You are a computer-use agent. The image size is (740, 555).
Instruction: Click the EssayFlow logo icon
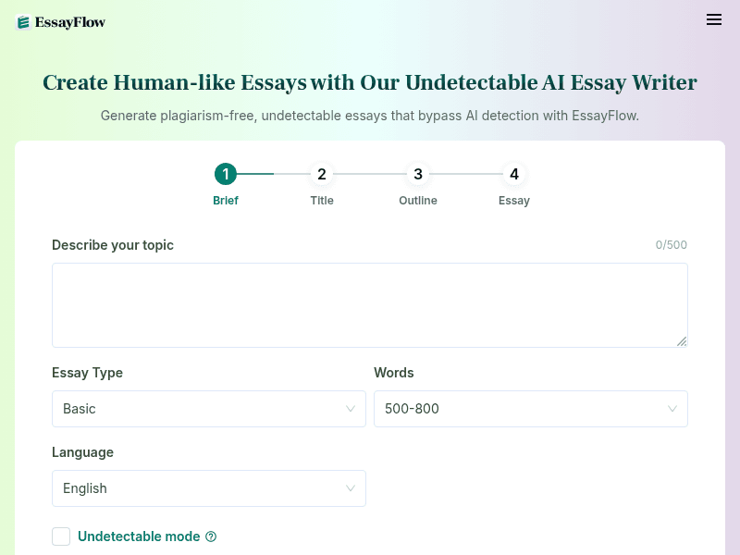(x=23, y=22)
